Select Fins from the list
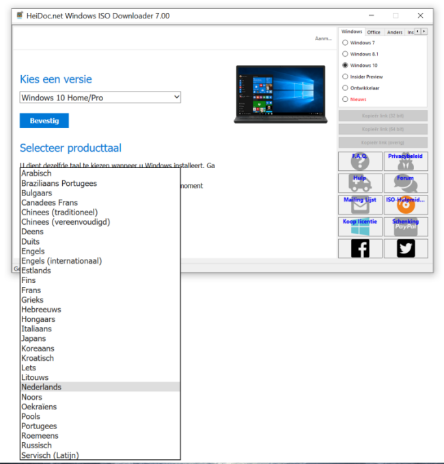 click(100, 280)
